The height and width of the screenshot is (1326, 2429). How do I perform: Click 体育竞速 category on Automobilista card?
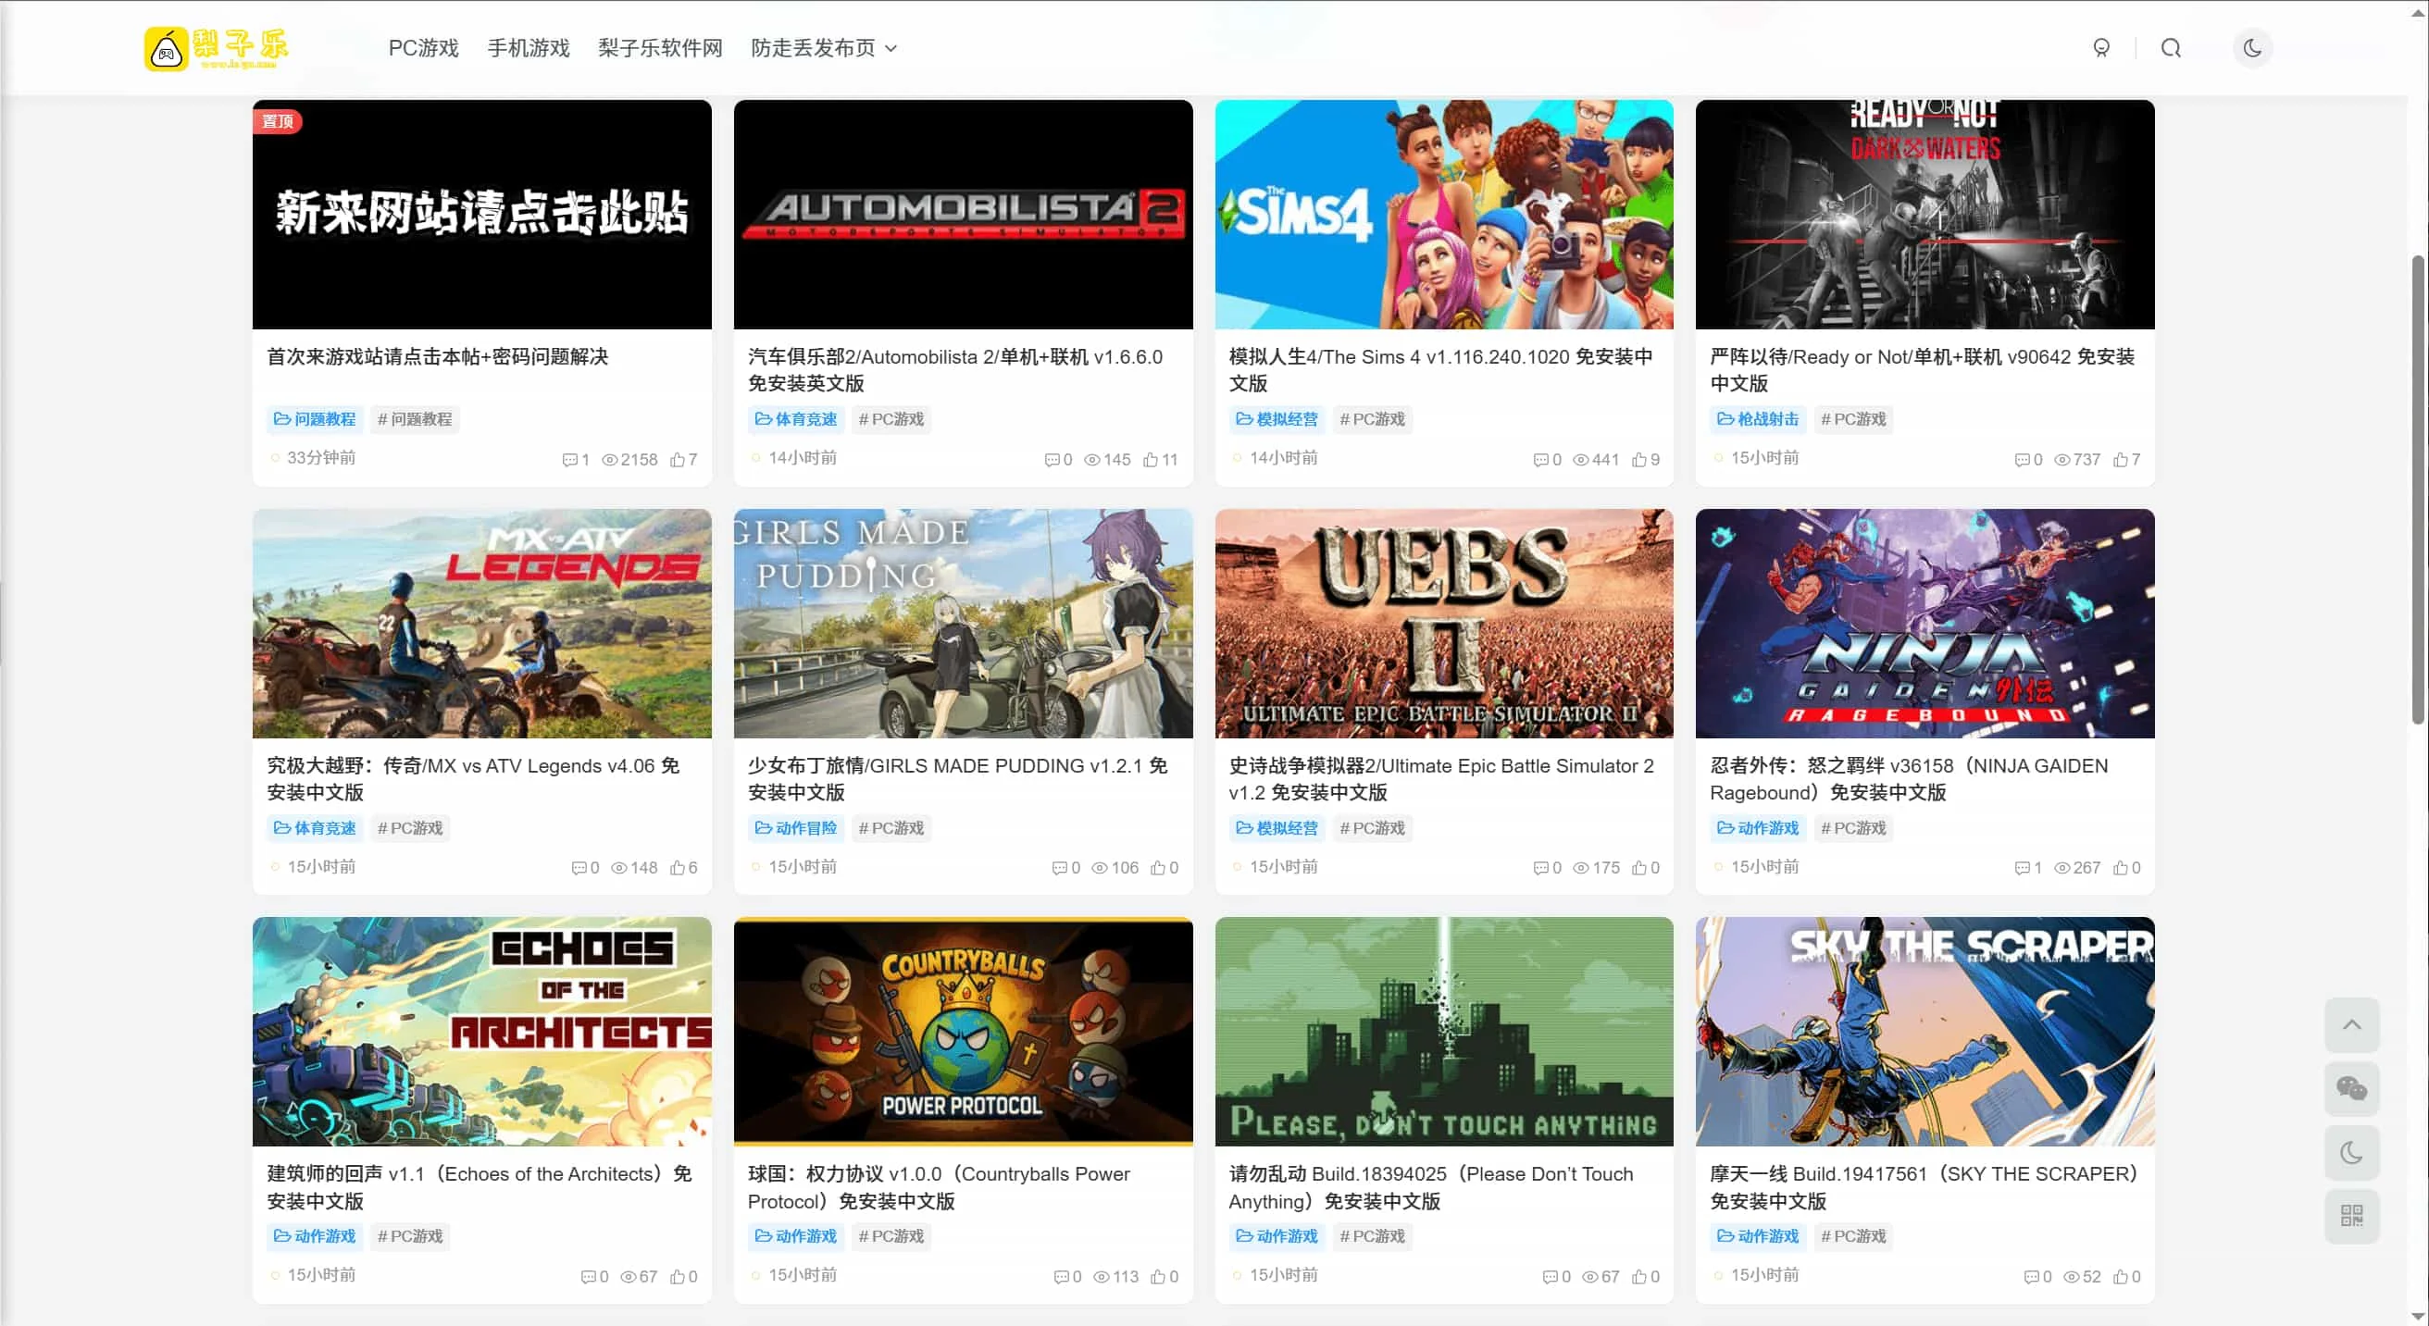point(796,418)
